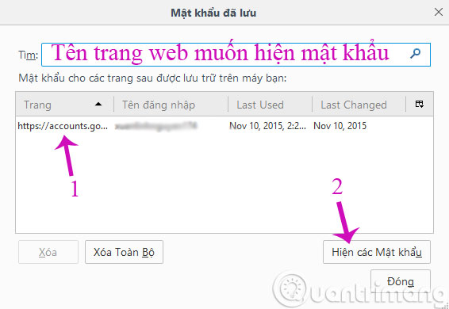Select the https://accounts.go... row
Viewport: 449px width, 309px height.
click(224, 126)
